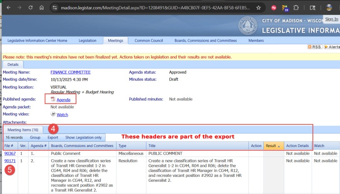Open the Export menu
The image size is (340, 194).
(53, 137)
